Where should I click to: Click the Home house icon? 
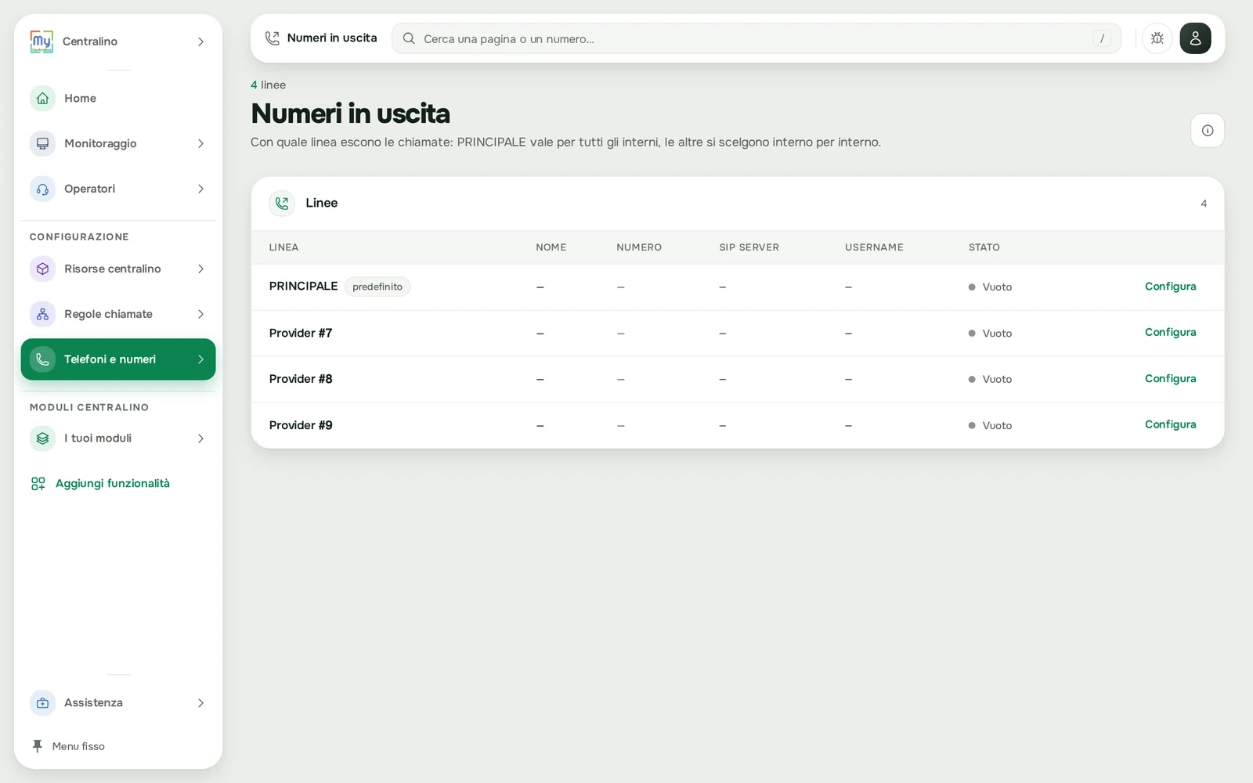(42, 99)
